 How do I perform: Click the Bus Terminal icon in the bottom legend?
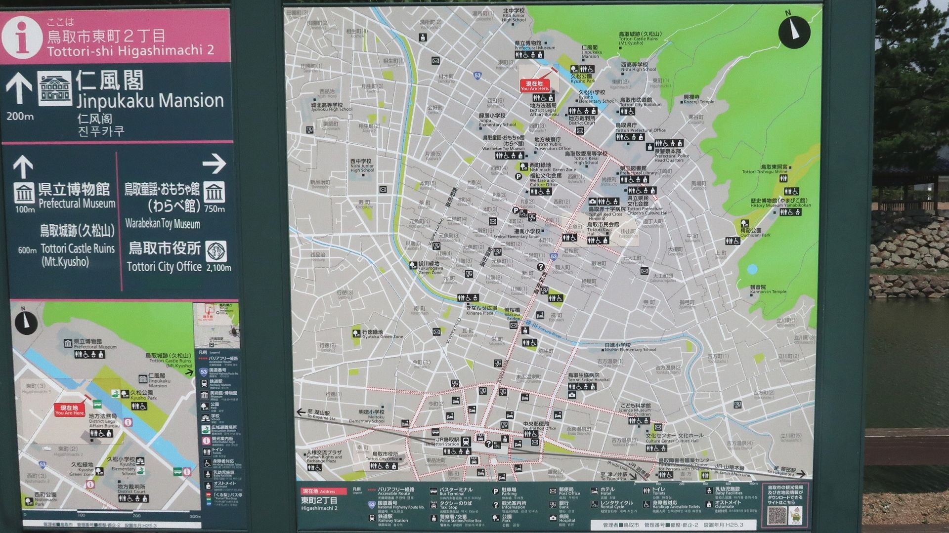coord(433,491)
